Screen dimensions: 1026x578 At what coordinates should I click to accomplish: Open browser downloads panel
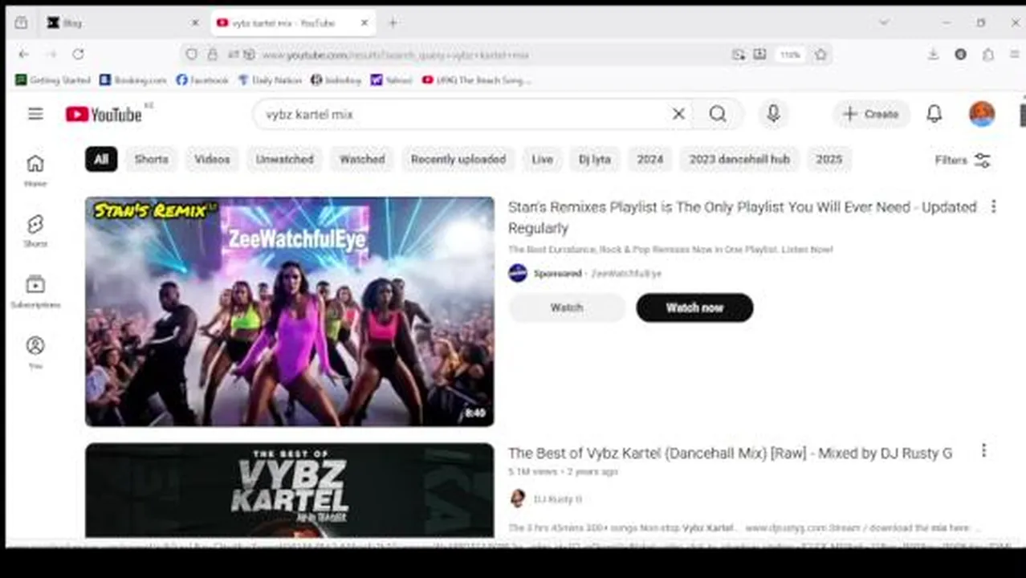tap(933, 54)
